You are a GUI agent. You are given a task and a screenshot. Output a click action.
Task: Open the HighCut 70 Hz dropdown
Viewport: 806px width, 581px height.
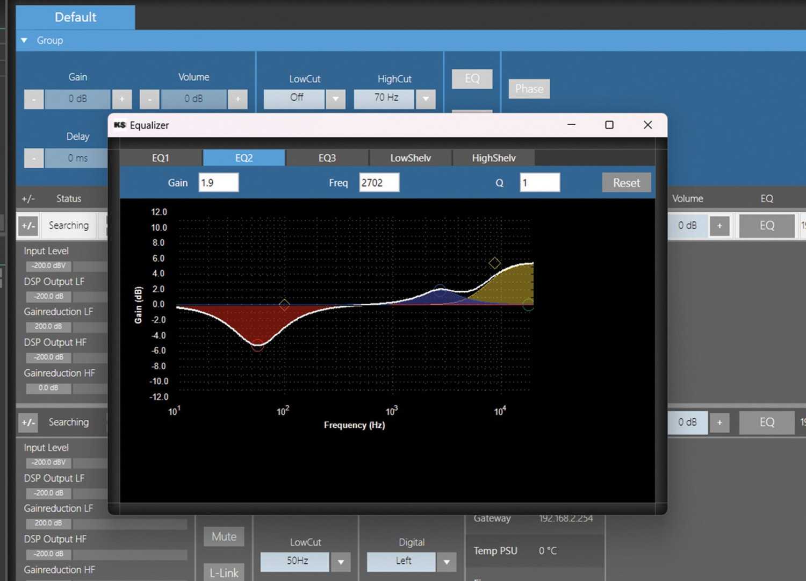tap(426, 99)
